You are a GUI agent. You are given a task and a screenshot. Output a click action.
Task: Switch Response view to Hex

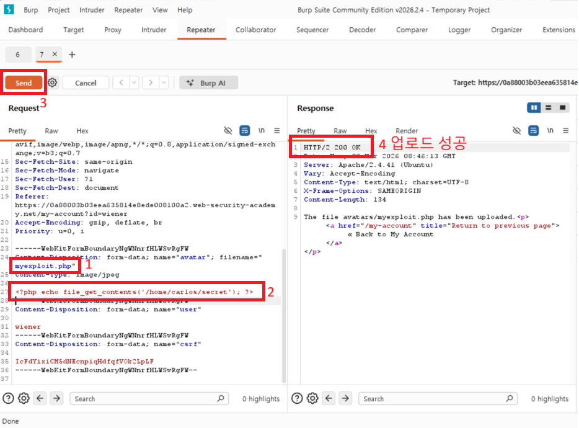(371, 131)
